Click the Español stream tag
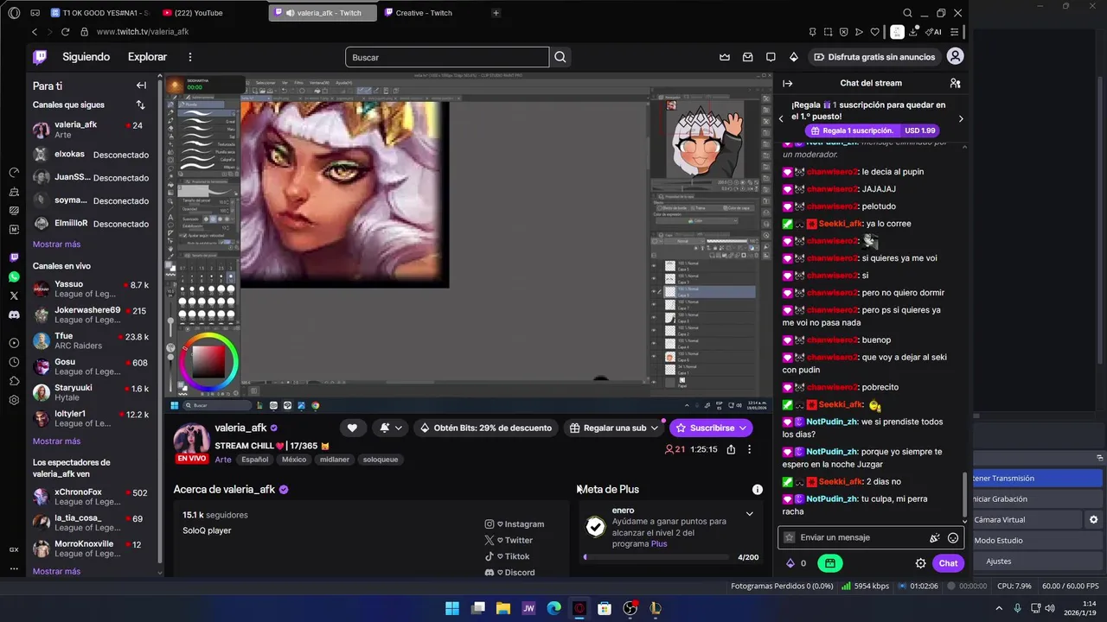 click(254, 460)
